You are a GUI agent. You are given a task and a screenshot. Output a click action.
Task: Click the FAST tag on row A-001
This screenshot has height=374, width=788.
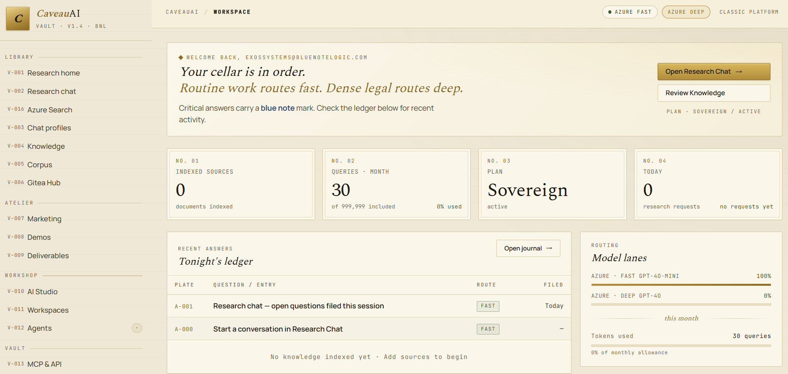click(488, 306)
